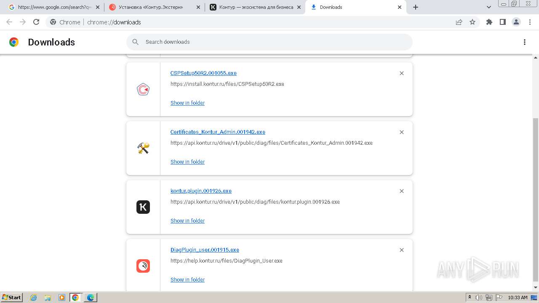Viewport: 539px width, 303px height.
Task: Click the Action Center flag icon
Action: click(499, 298)
